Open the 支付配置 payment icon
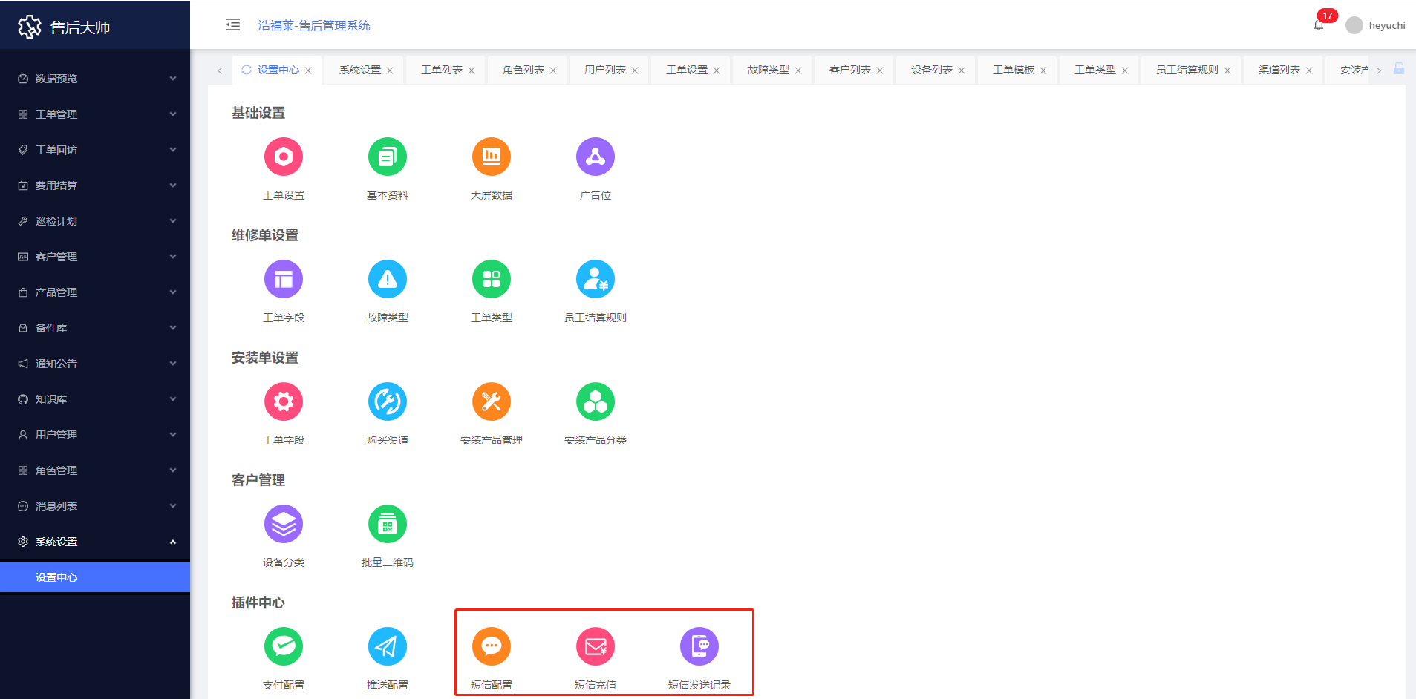 283,646
